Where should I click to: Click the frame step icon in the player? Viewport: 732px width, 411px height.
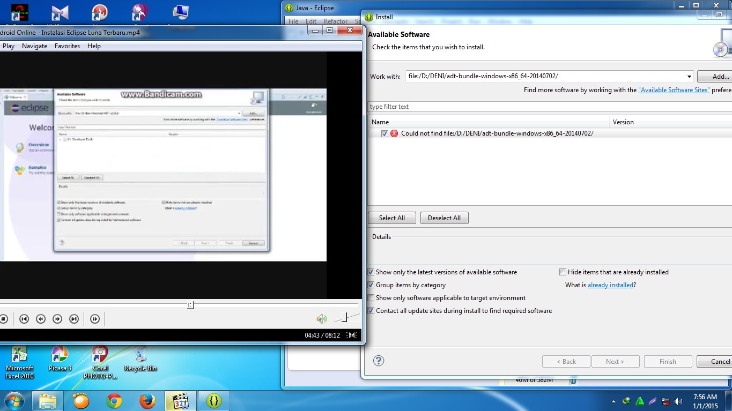95,319
